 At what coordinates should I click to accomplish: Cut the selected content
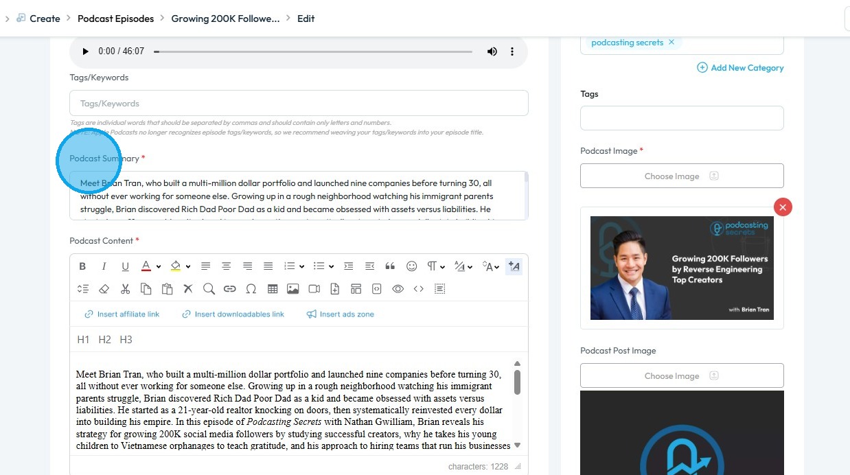(x=125, y=289)
